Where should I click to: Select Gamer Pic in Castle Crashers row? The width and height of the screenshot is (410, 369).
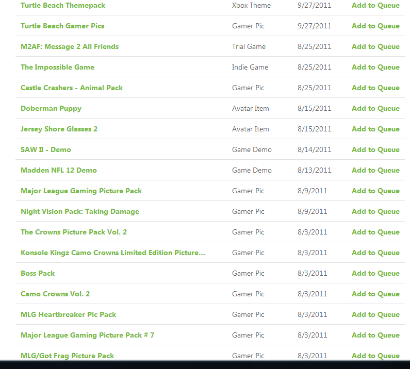(x=248, y=88)
